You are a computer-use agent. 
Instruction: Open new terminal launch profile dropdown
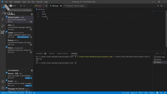tap(159, 54)
